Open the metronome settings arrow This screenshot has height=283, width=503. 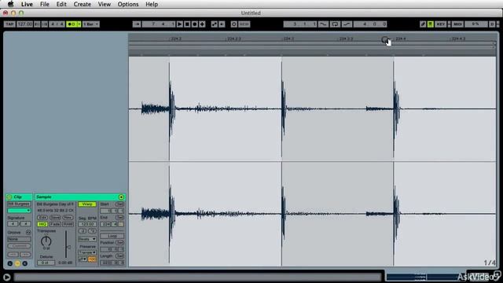click(79, 24)
